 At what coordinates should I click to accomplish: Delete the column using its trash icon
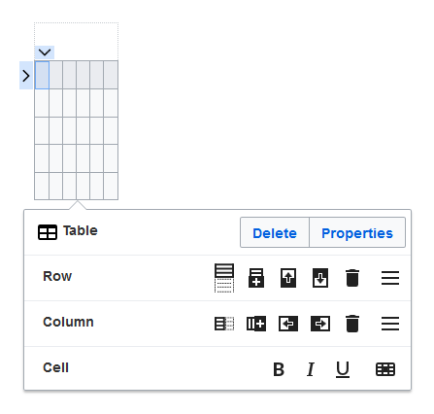point(352,324)
